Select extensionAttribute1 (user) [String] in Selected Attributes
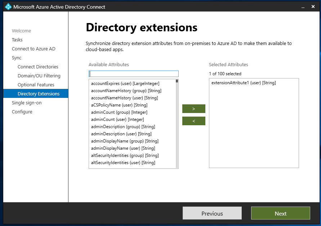The width and height of the screenshot is (321, 226). 244,83
